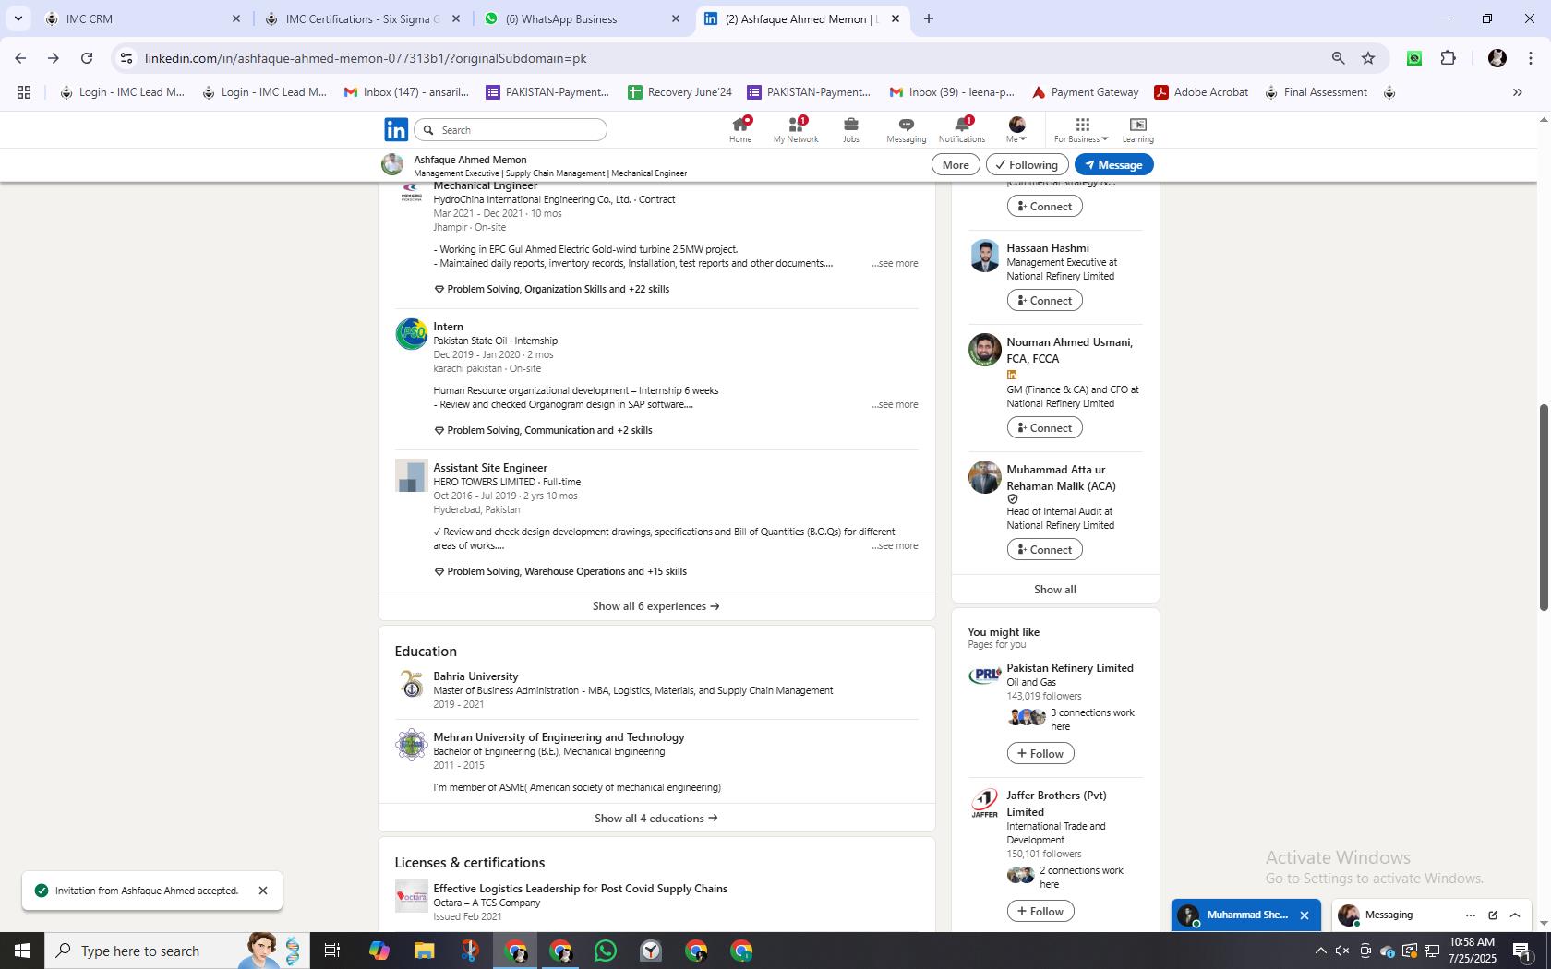The height and width of the screenshot is (969, 1551).
Task: Click the More profile button
Action: click(956, 164)
